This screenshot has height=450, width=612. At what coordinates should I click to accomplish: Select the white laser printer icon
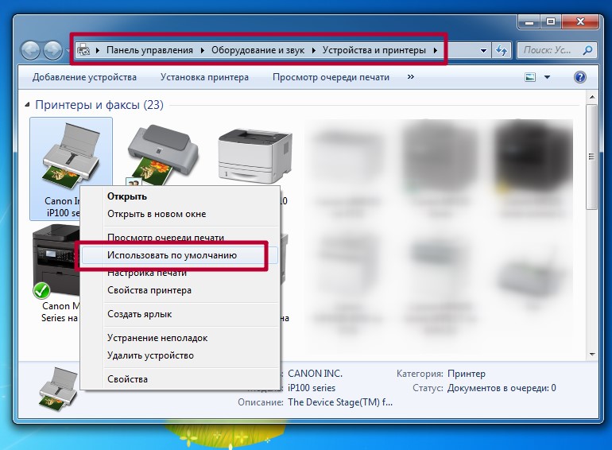(255, 156)
